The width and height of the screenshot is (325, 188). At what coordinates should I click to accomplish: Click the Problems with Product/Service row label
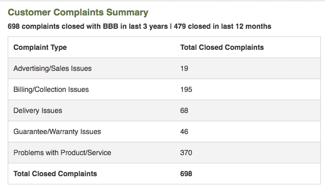coord(62,153)
